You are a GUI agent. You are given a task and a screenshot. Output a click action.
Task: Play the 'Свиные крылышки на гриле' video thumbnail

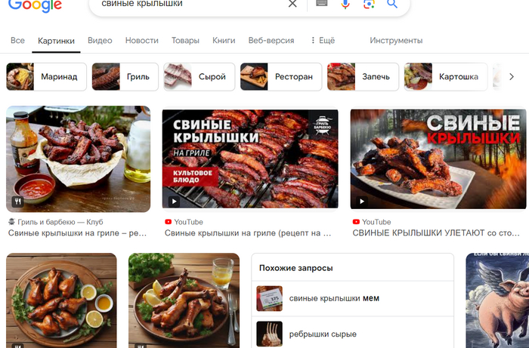click(x=250, y=159)
